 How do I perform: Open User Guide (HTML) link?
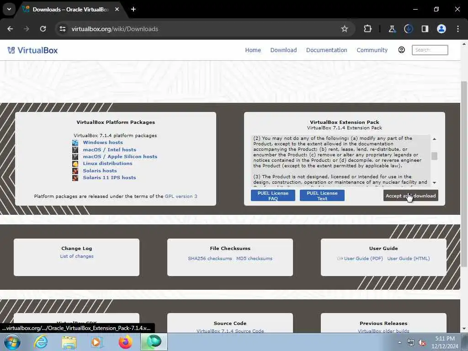point(409,259)
